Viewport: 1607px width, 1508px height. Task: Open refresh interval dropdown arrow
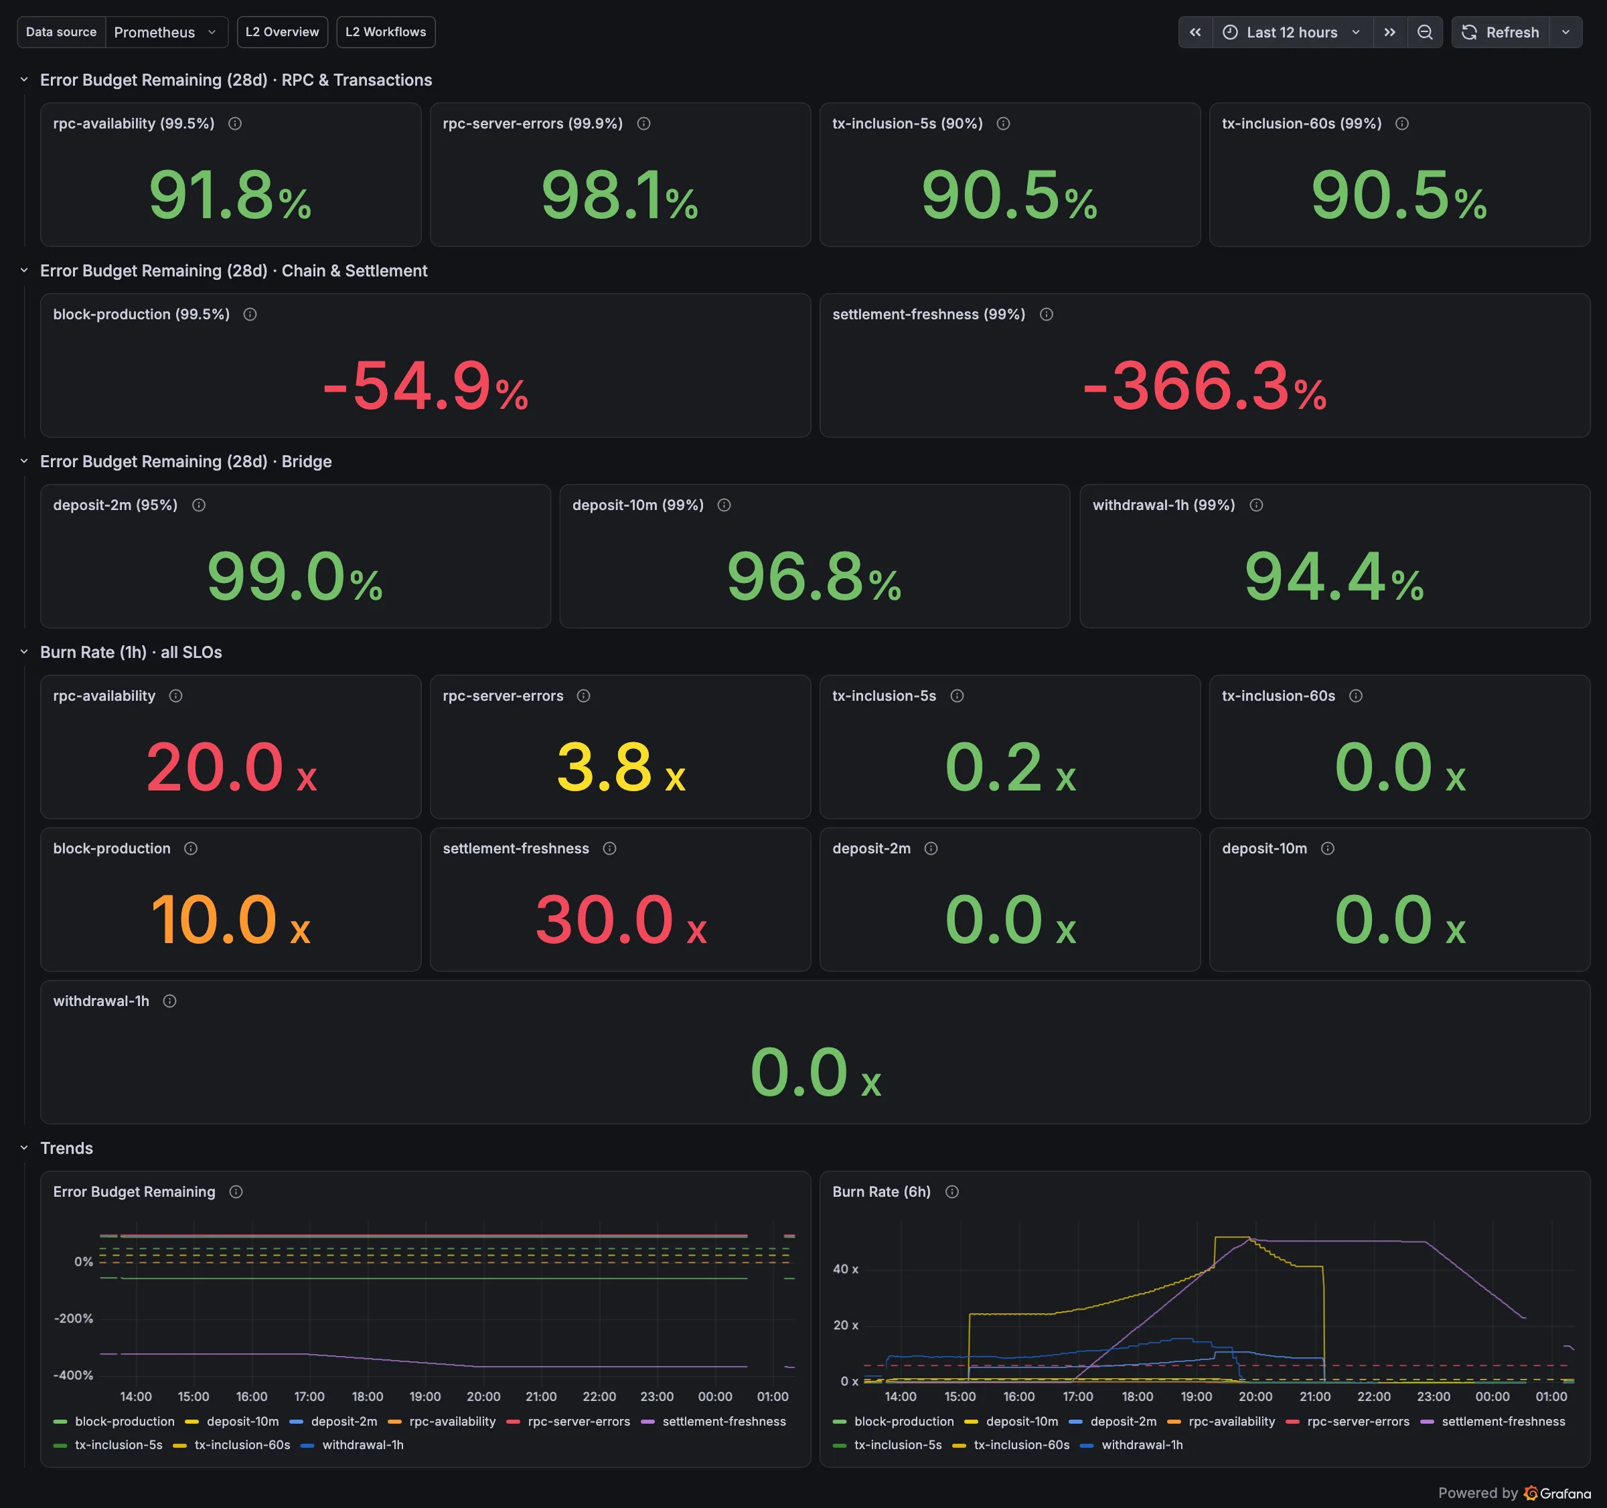1565,32
